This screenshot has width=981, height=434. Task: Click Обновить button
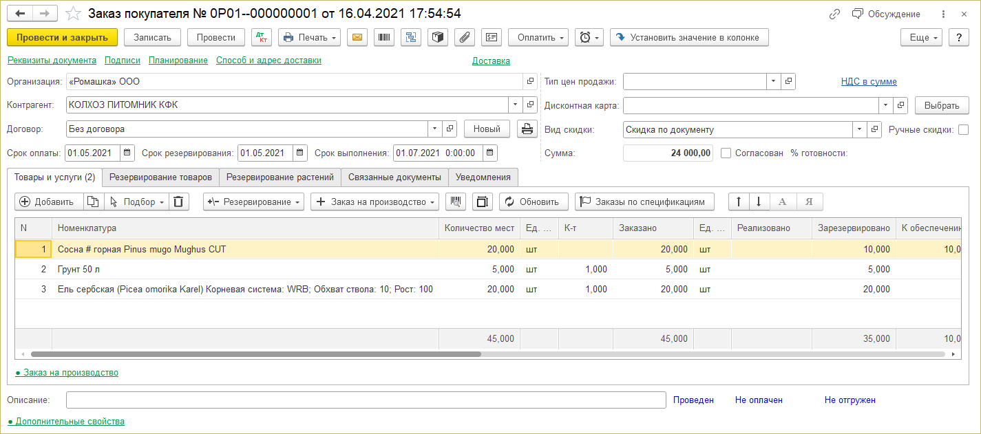click(x=534, y=202)
